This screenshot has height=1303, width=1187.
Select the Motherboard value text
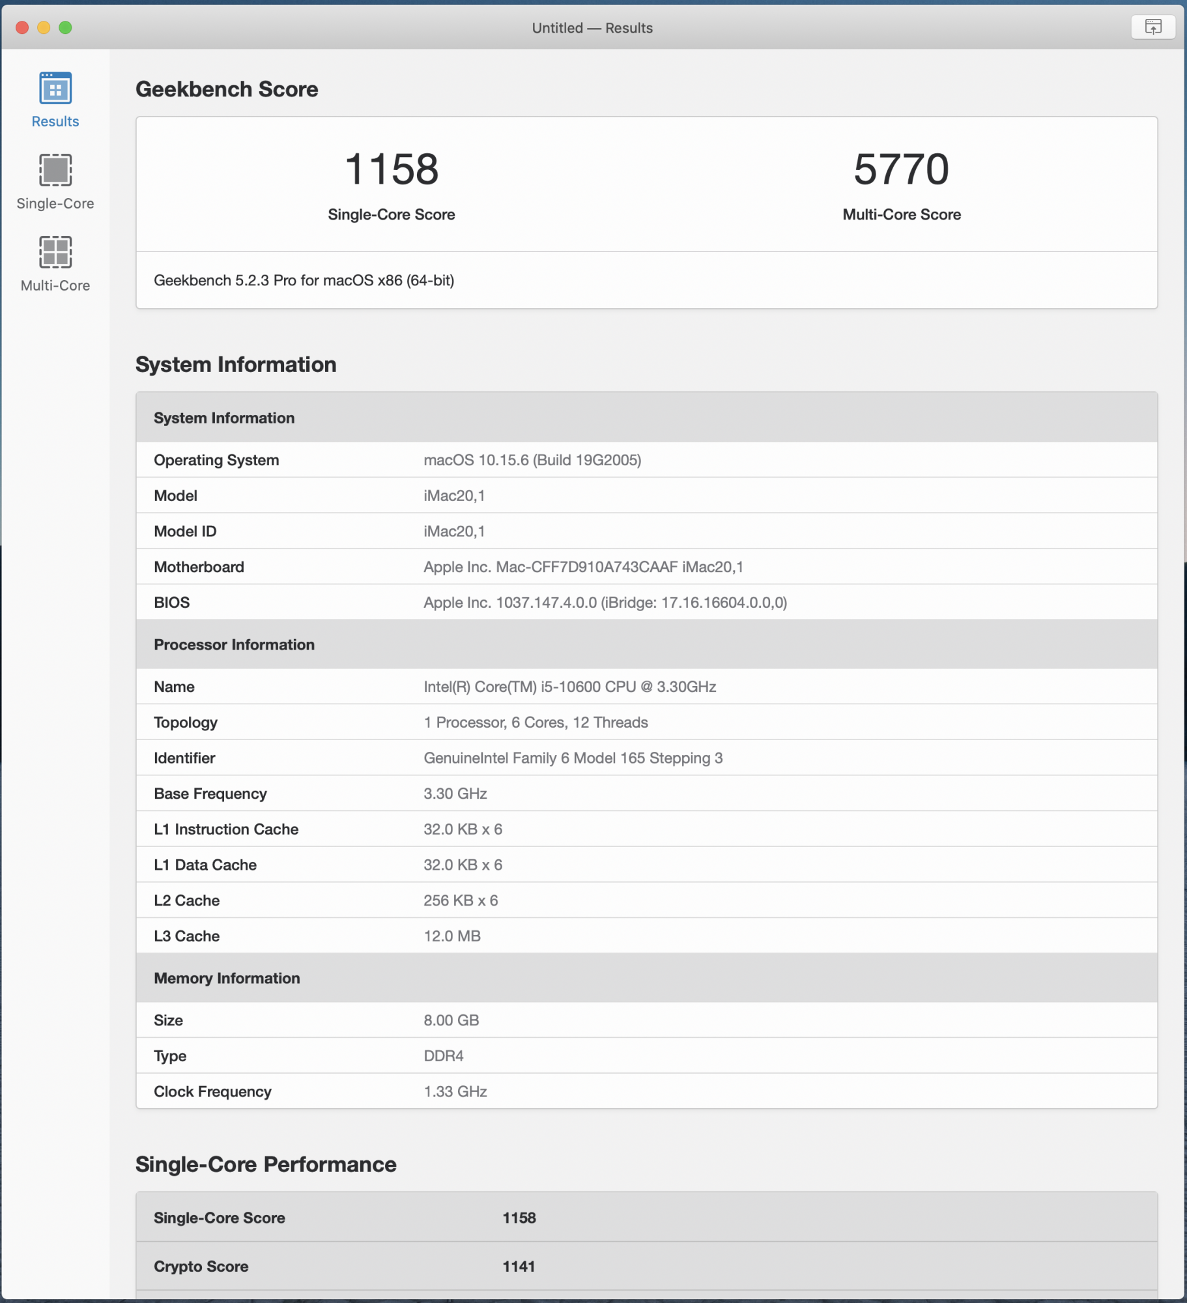[x=582, y=567]
